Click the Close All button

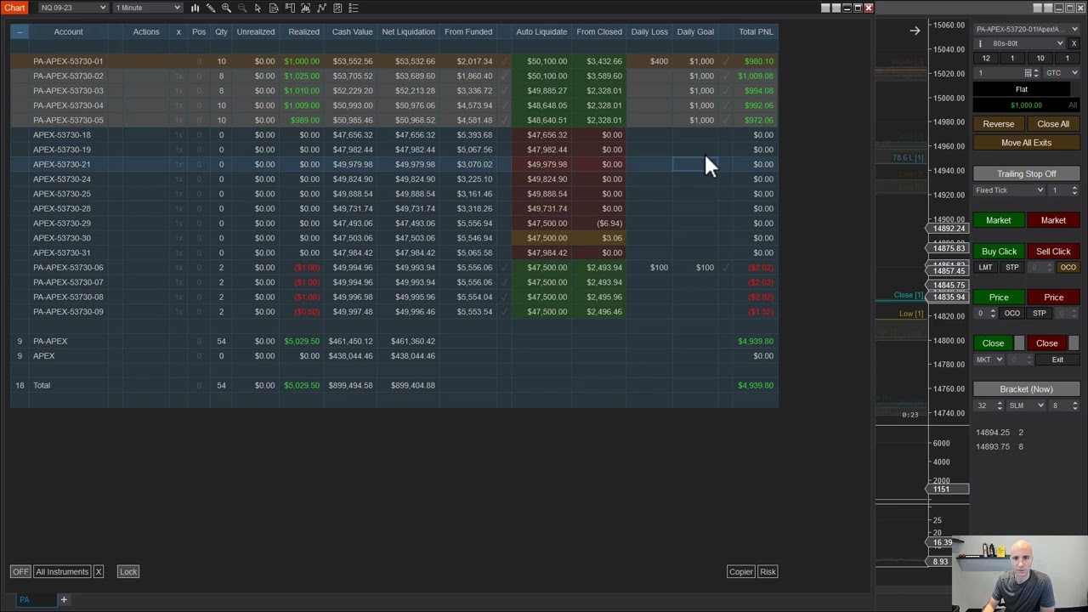coord(1053,124)
